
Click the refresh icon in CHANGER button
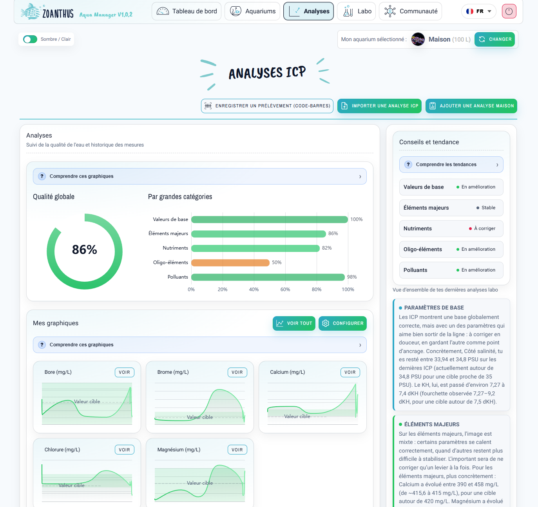(482, 39)
